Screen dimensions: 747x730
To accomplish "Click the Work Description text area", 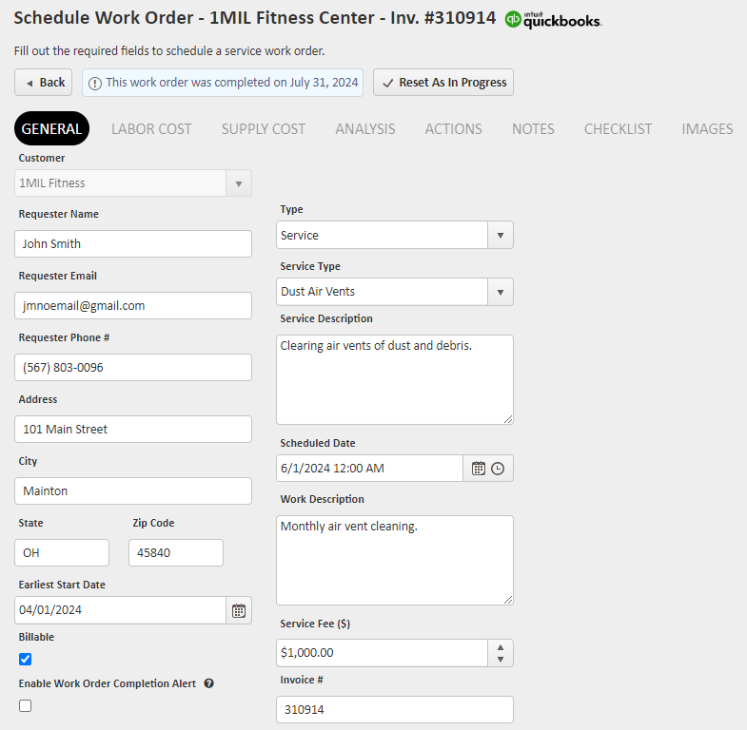I will coord(394,560).
